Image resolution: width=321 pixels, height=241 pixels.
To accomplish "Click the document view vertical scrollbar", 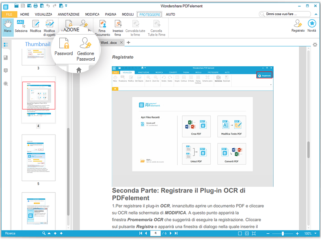I will (309, 149).
